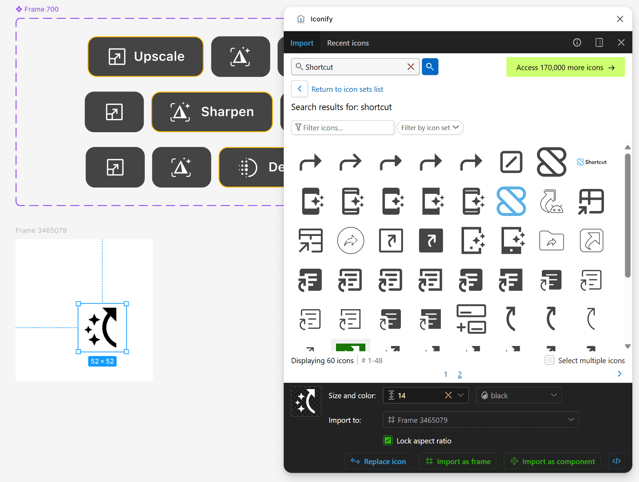The height and width of the screenshot is (482, 639).
Task: Click the embed code icon button
Action: click(x=616, y=461)
